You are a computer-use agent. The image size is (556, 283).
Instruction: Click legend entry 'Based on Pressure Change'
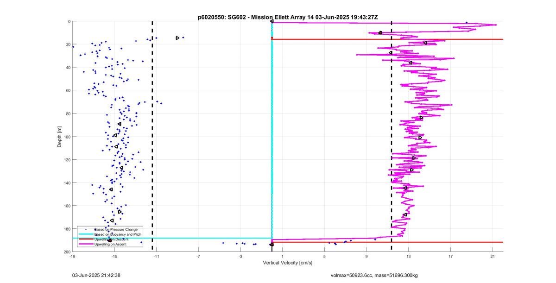pos(116,229)
